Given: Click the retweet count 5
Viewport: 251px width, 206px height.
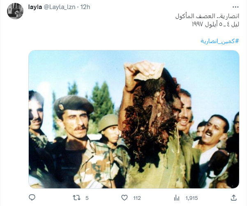Looking at the screenshot, I should pyautogui.click(x=87, y=198).
